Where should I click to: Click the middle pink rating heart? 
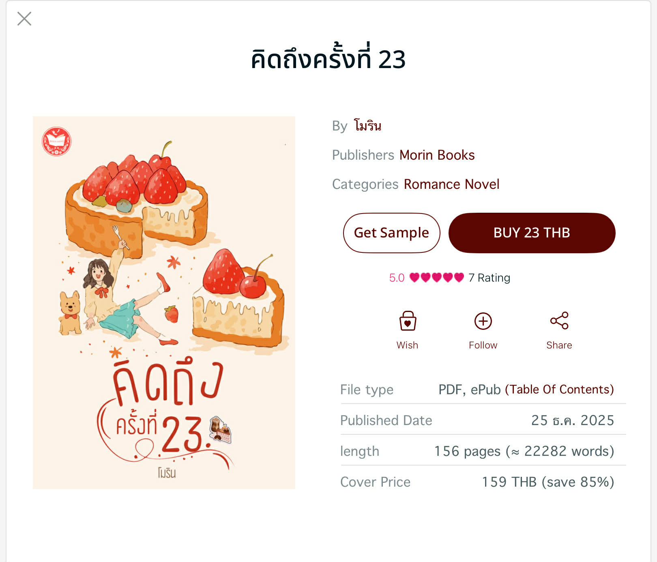click(x=436, y=278)
